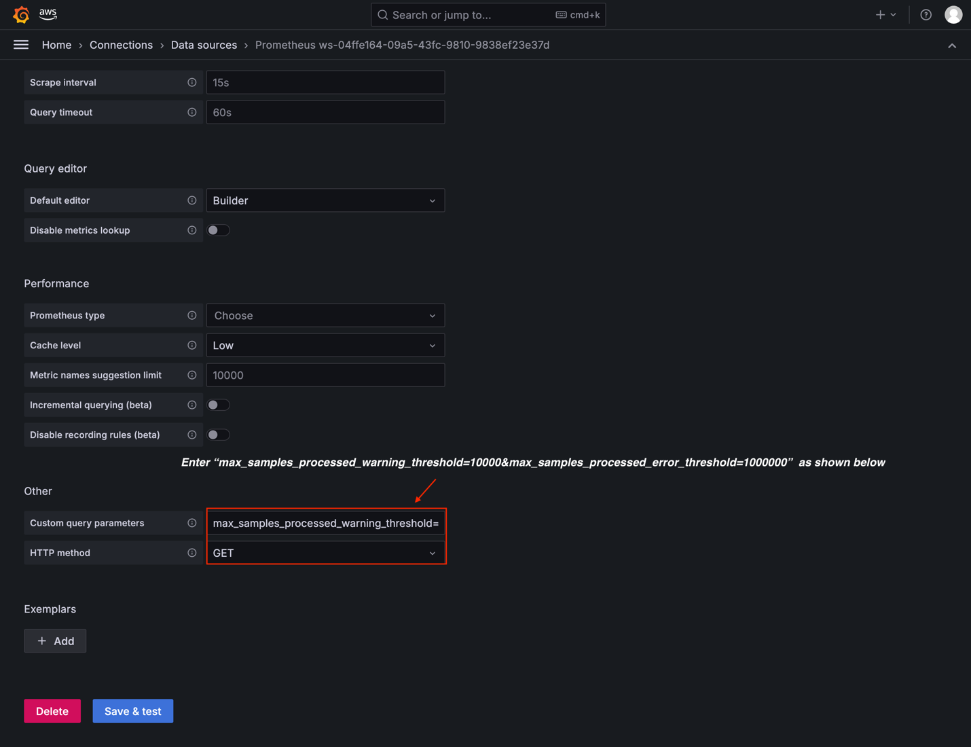Open Data sources from the breadcrumb trail
This screenshot has width=971, height=747.
204,45
